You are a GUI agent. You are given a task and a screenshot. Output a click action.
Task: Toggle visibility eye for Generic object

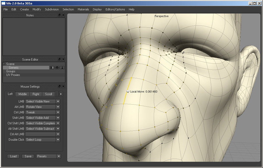[57, 68]
